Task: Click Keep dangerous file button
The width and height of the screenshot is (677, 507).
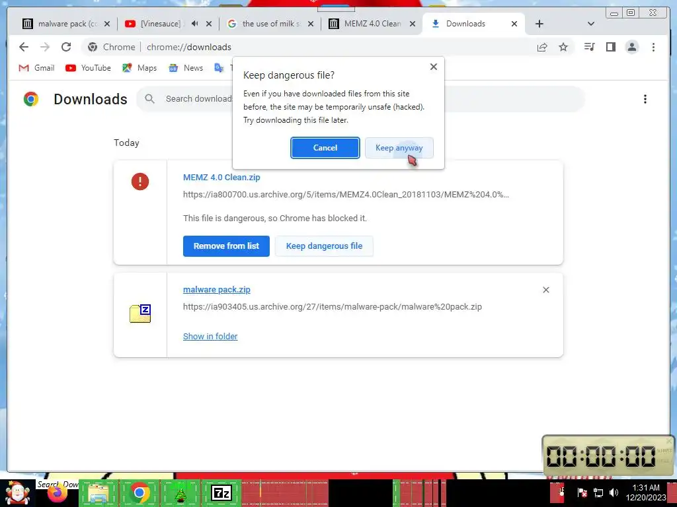Action: click(x=324, y=246)
